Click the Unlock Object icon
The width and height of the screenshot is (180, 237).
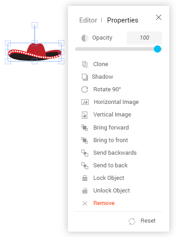(85, 191)
